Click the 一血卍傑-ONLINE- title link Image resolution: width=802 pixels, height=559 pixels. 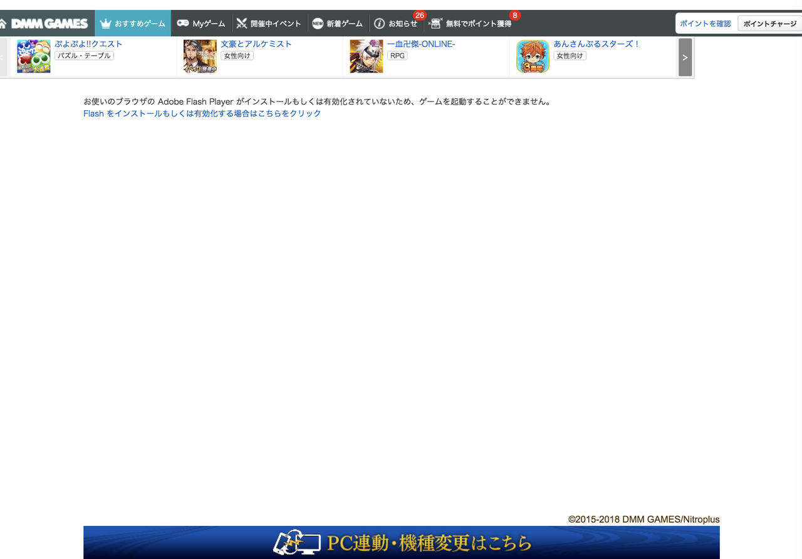click(x=421, y=44)
